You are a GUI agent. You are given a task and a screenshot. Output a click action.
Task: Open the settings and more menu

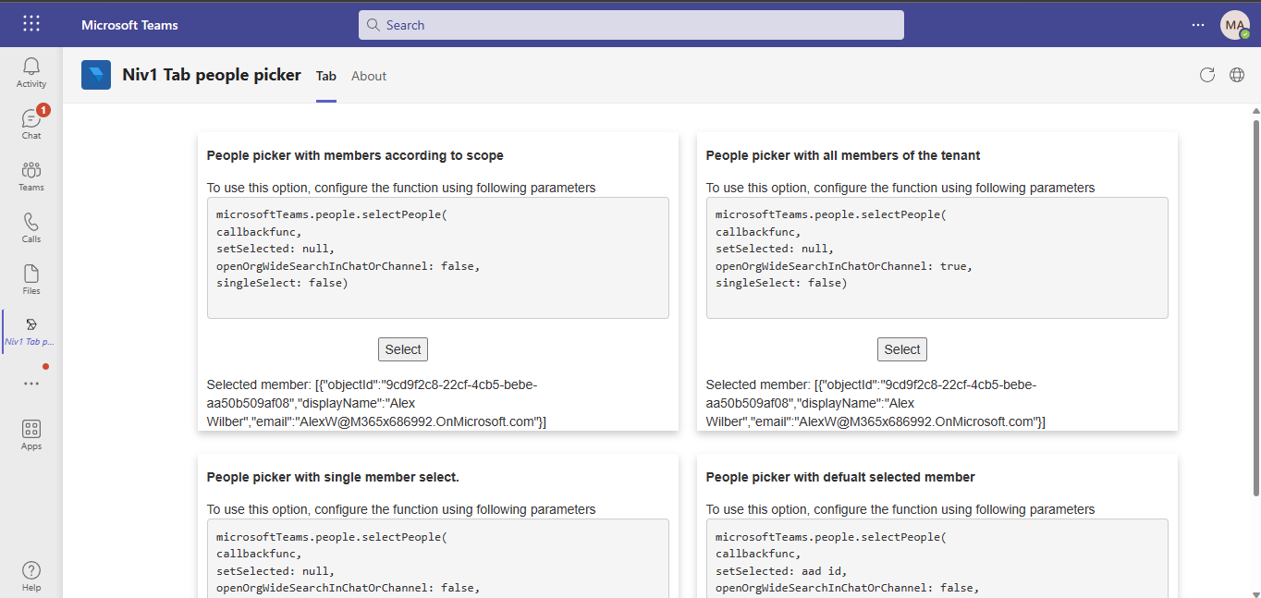[x=1197, y=25]
